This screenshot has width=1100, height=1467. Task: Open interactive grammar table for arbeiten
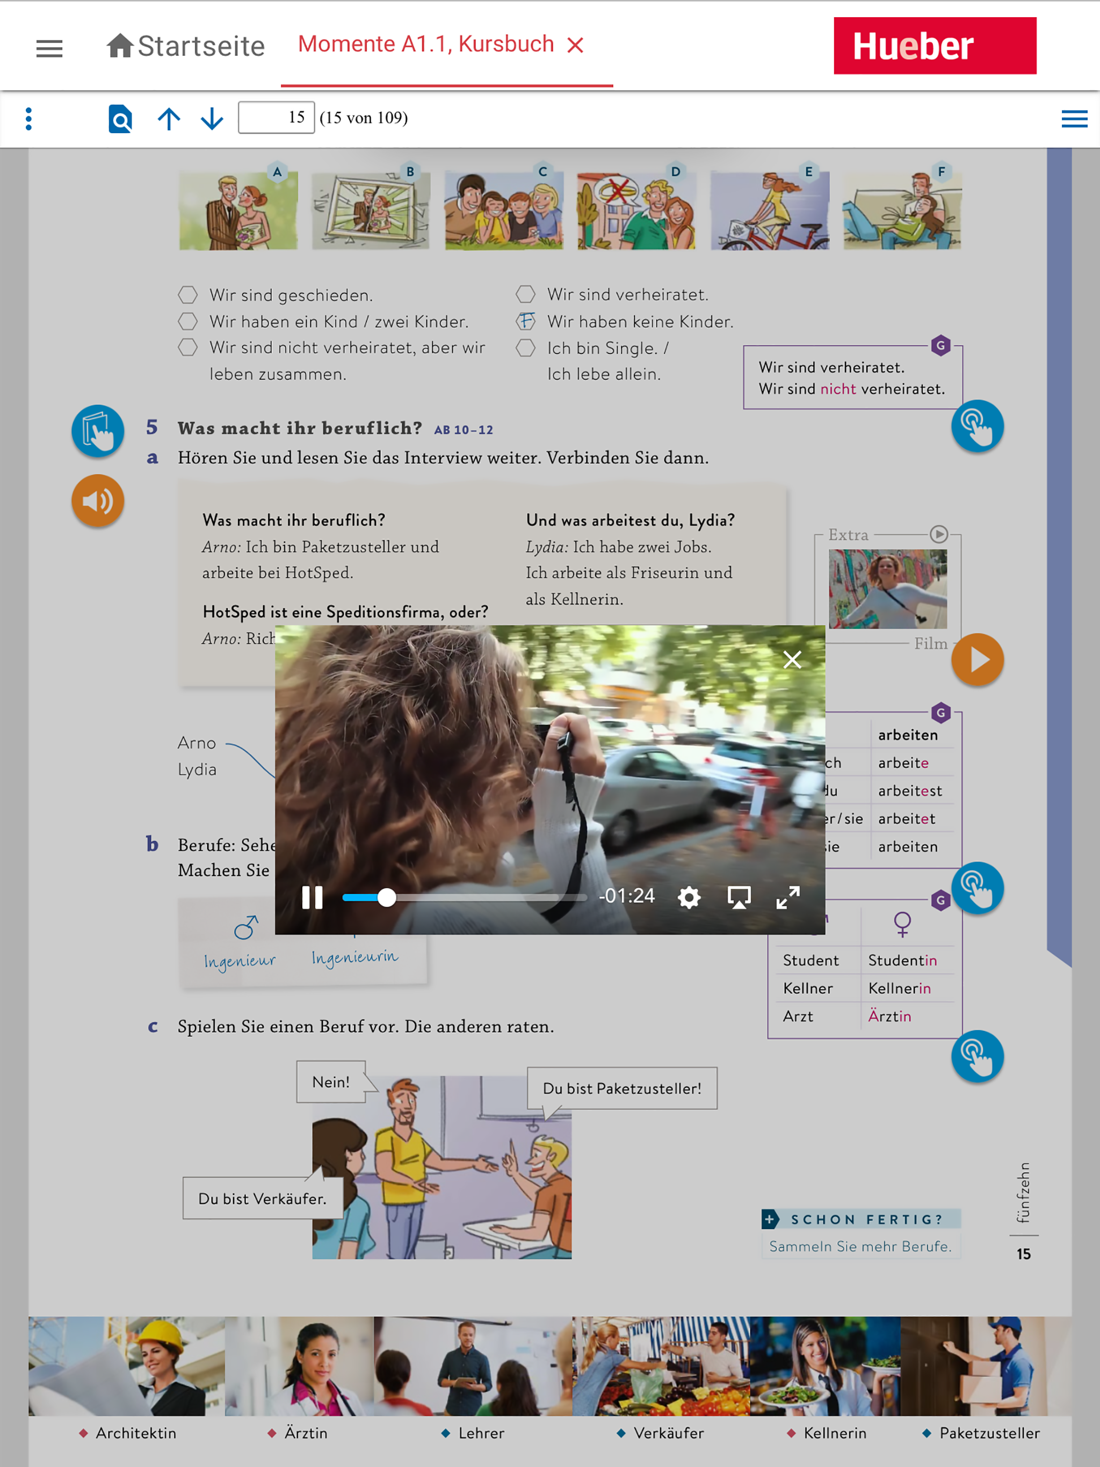pyautogui.click(x=977, y=888)
